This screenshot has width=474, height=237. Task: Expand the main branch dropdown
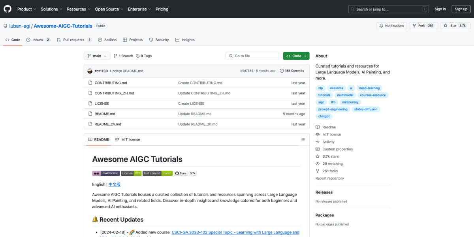(x=97, y=56)
